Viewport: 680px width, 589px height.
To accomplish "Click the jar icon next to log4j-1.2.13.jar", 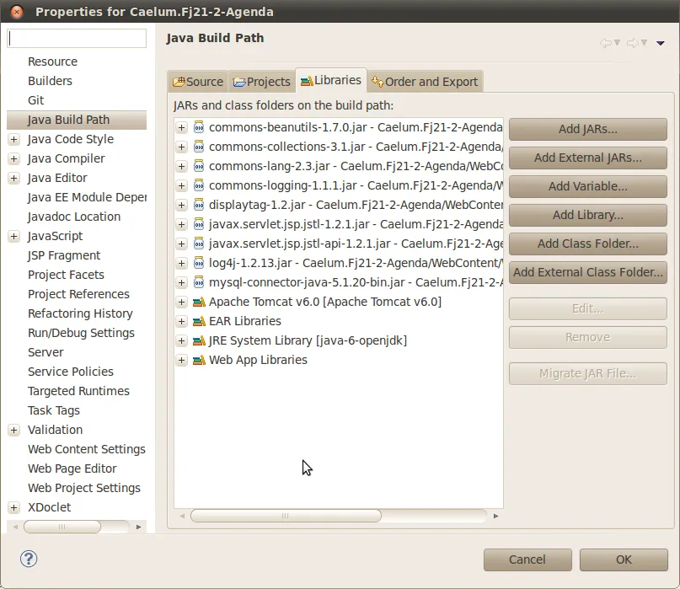I will (x=199, y=263).
